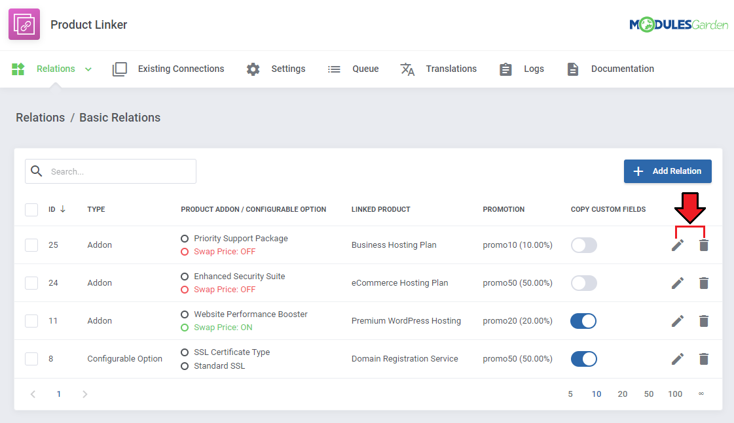Viewport: 734px width, 423px height.
Task: Open the Documentation tab
Action: pyautogui.click(x=623, y=69)
